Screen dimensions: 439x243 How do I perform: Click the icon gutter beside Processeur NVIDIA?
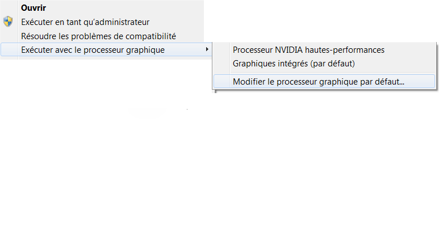tap(221, 50)
